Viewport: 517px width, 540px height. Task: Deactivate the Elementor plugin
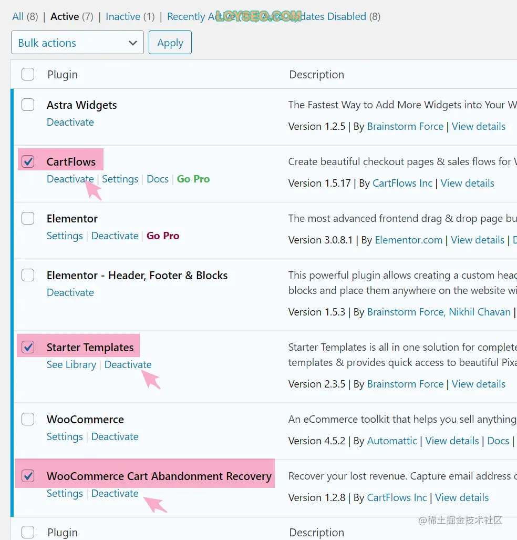click(x=115, y=236)
